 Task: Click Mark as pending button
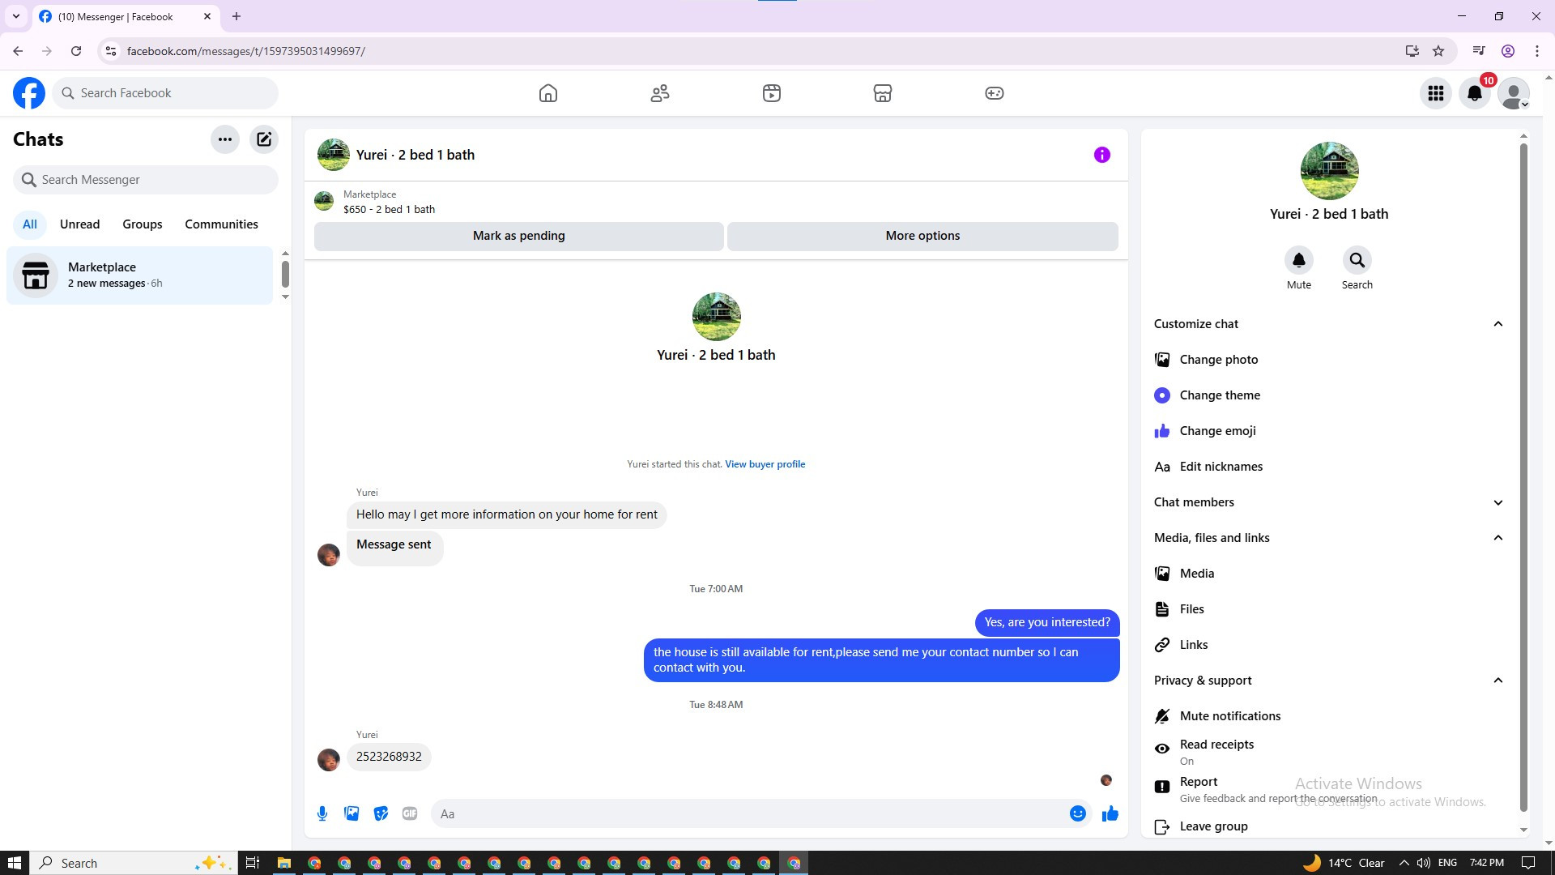point(518,236)
